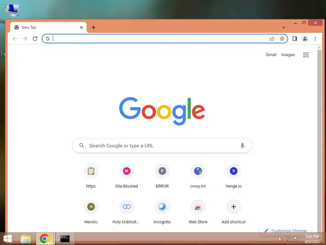Screen dimensions: 326x245
Task: Open the Venge.io shortcut
Action: click(x=233, y=176)
